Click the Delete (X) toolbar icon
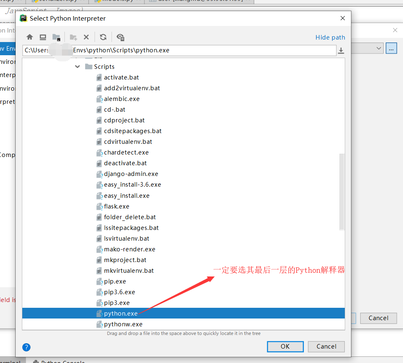Image resolution: width=403 pixels, height=363 pixels. [86, 37]
